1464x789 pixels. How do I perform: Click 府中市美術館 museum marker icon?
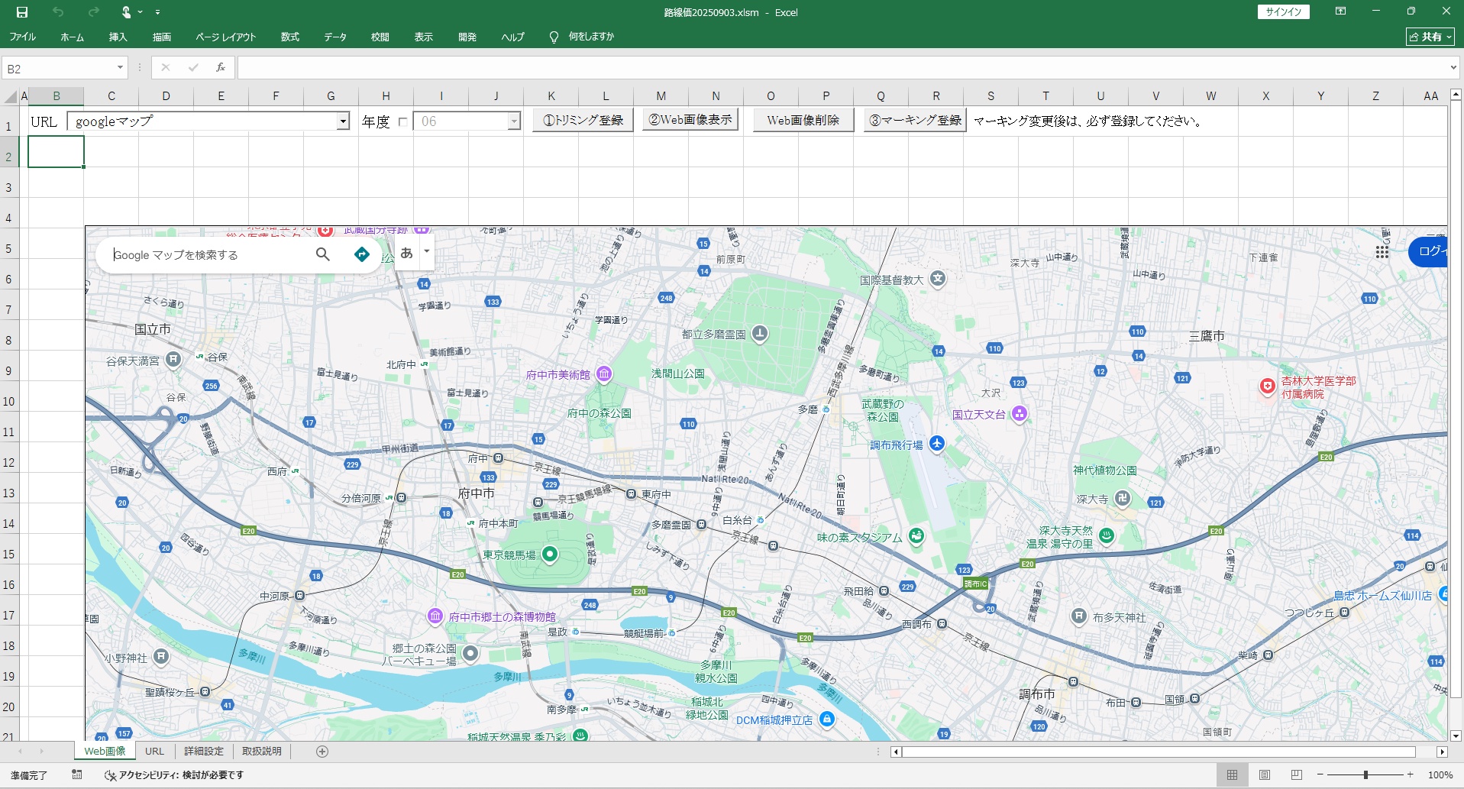604,373
